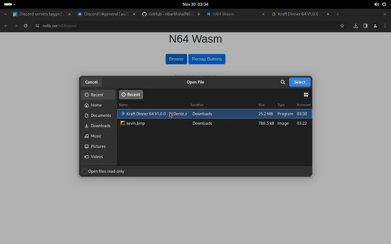Open power menu in top bar
Screen dimensions: 391x244
(384, 4)
